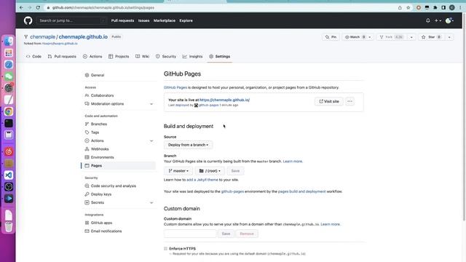Click the Fork button
The image size is (466, 262).
[392, 37]
